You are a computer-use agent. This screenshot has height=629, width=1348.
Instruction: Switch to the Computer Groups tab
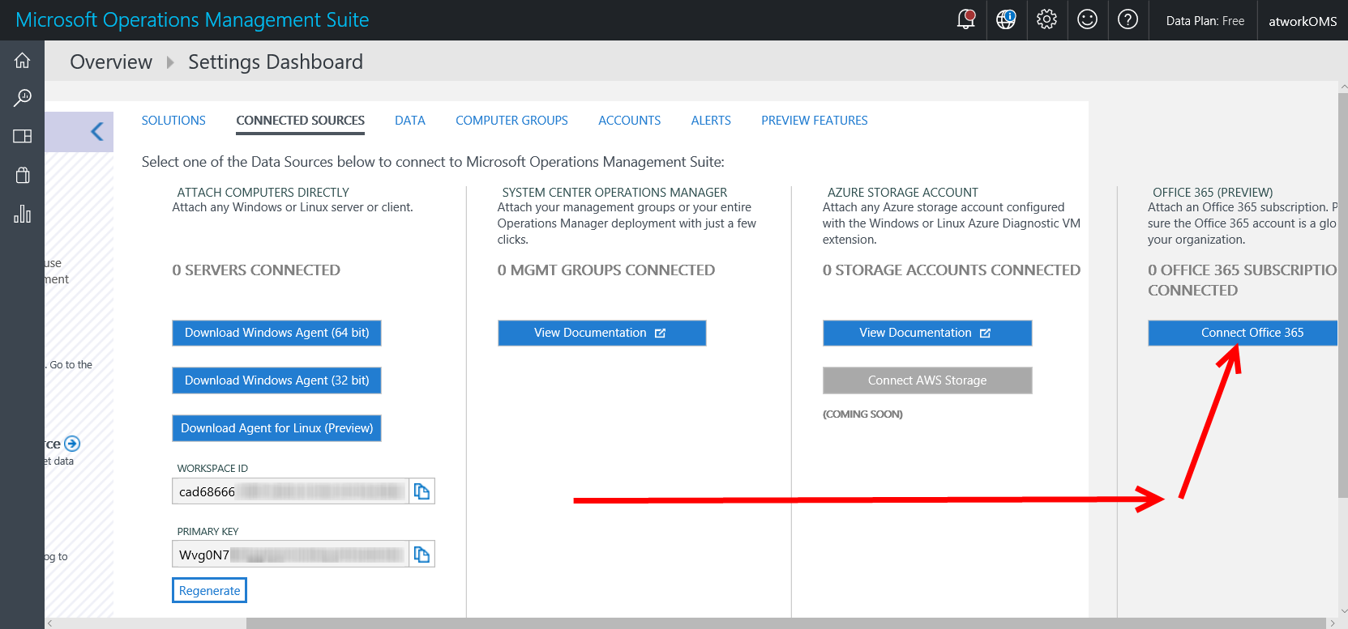pos(511,121)
